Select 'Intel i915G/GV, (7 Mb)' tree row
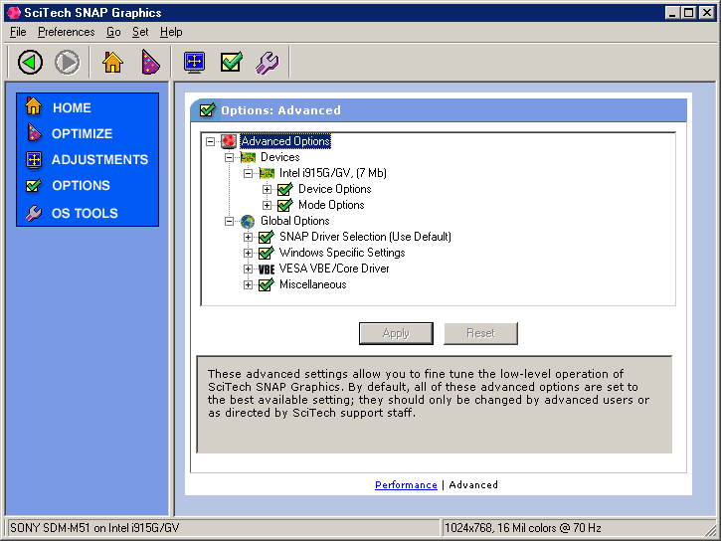This screenshot has width=721, height=541. (333, 173)
